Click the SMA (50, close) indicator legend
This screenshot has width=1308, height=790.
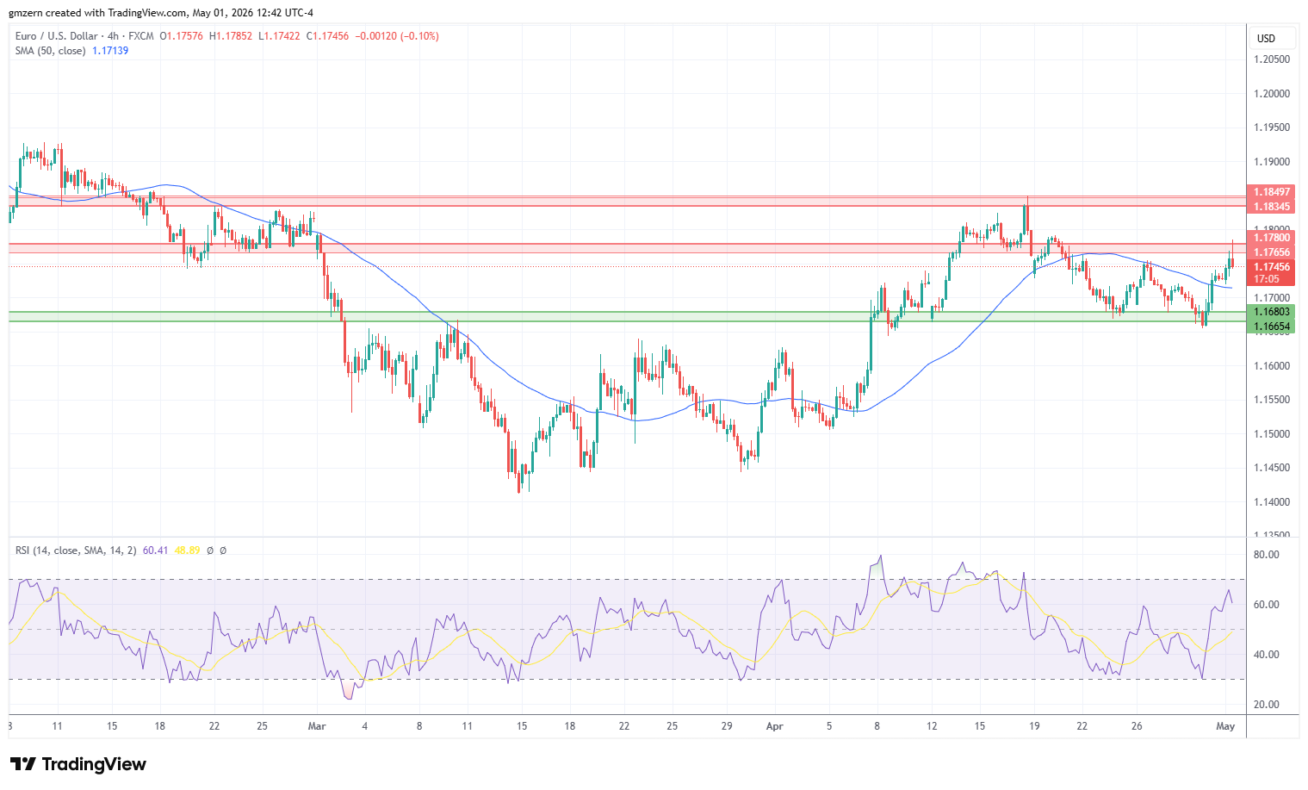50,51
